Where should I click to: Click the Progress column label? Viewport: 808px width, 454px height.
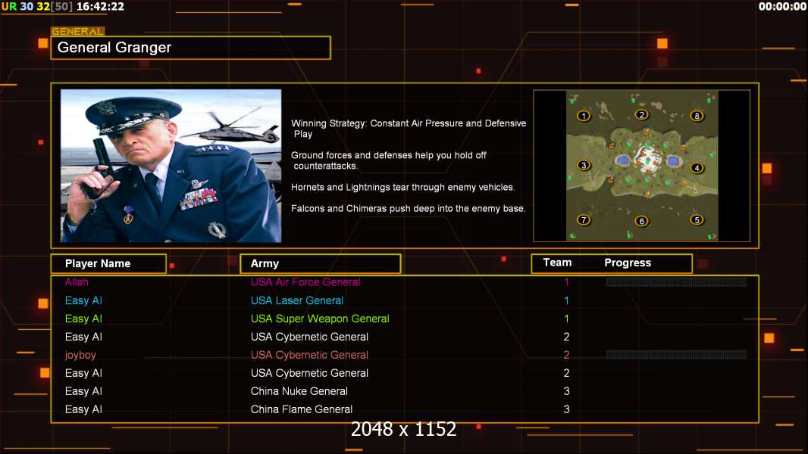click(628, 263)
